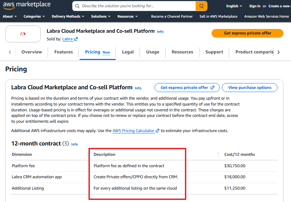Open Become a Channel Partner link
291x202 pixels.
[x=172, y=17]
